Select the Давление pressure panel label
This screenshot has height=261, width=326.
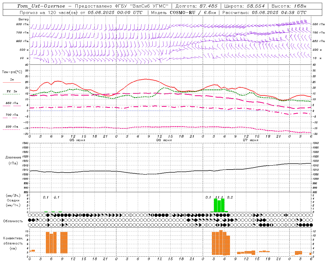tap(13, 158)
